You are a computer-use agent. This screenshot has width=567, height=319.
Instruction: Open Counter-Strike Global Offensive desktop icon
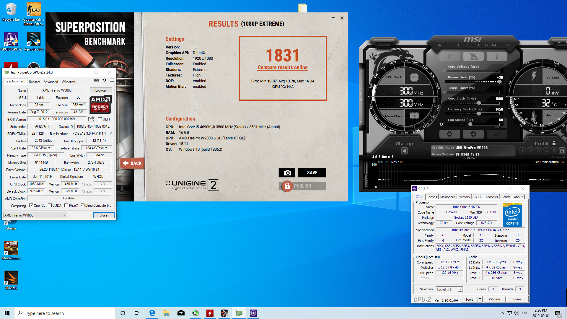(x=33, y=14)
